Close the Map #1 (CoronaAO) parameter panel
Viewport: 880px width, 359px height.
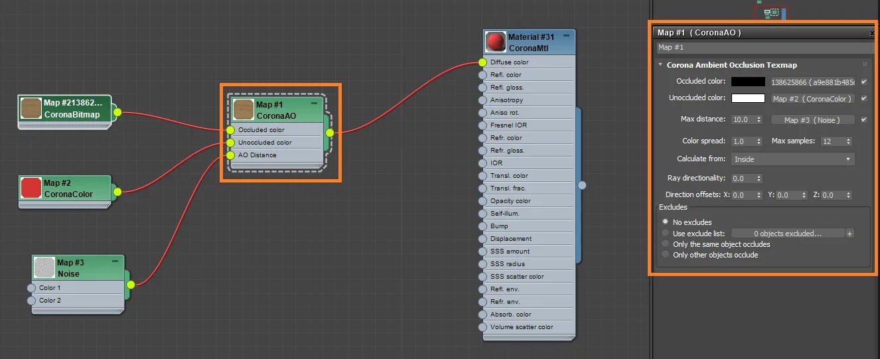coord(872,33)
